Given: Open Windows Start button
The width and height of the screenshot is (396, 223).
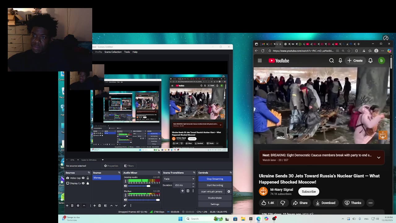Looking at the screenshot, I should point(180,219).
